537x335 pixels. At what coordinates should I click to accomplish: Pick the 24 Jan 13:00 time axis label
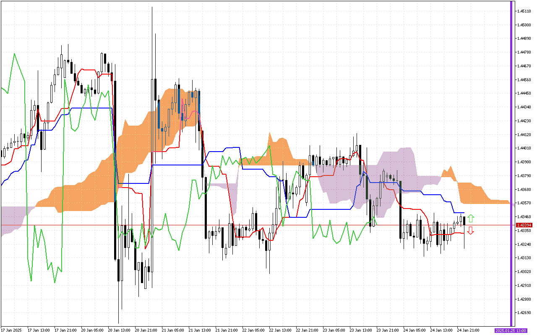click(x=441, y=330)
